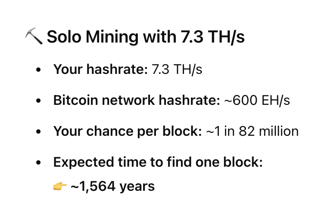The image size is (312, 220).
Task: Click the '7.3 TH/s' value in the first bullet
Action: tap(177, 70)
